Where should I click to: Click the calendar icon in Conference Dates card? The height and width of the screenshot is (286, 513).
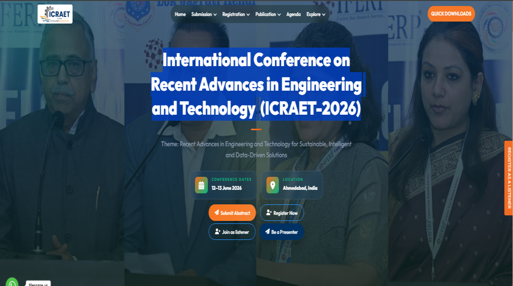tap(201, 185)
